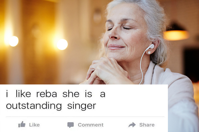Click the thumbs-up Like icon

click(x=22, y=124)
